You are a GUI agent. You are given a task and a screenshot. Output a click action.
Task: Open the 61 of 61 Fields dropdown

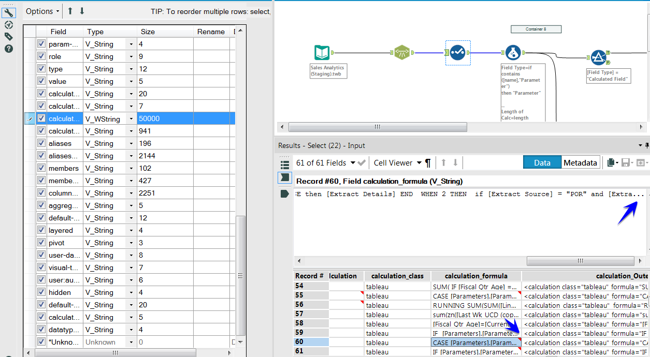[330, 162]
